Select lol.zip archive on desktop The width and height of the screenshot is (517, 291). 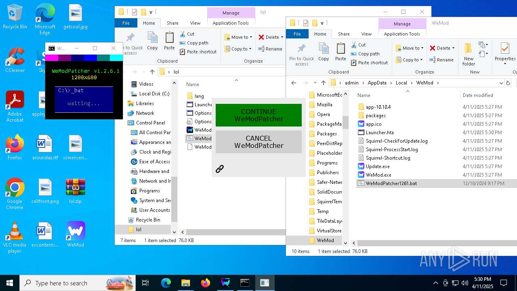tap(76, 191)
